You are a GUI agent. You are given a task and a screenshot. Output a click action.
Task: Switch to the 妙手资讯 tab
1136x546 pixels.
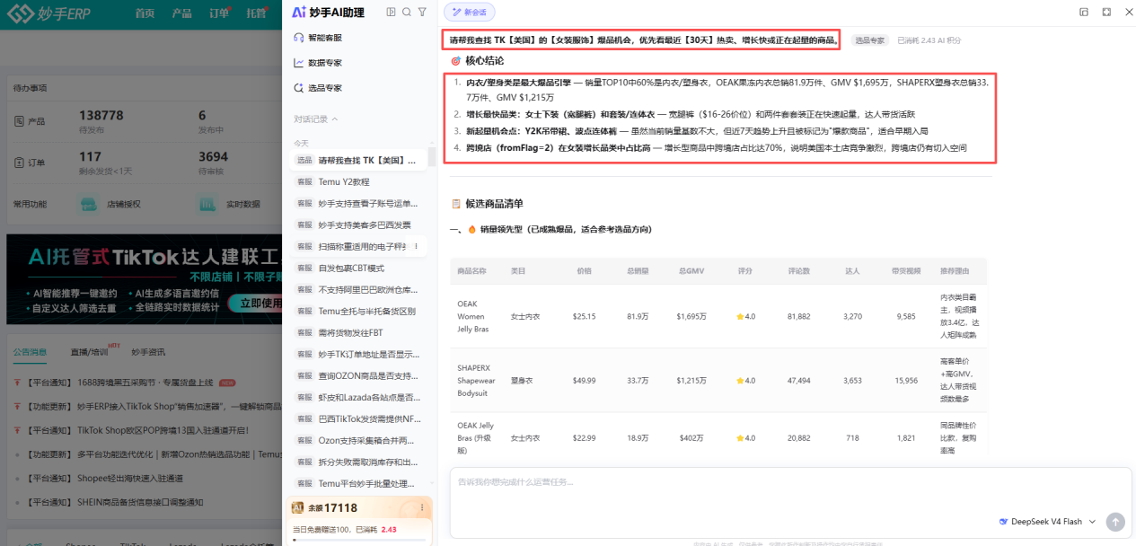pyautogui.click(x=148, y=352)
